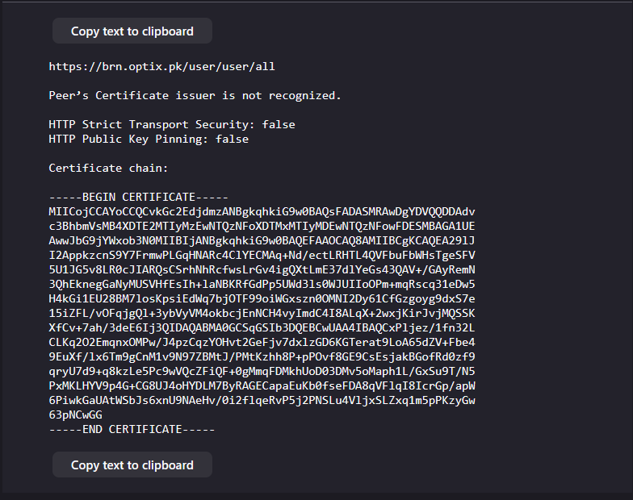
Task: Click certificate line starting with 5U1JG5v8LR0c
Action: (x=262, y=269)
